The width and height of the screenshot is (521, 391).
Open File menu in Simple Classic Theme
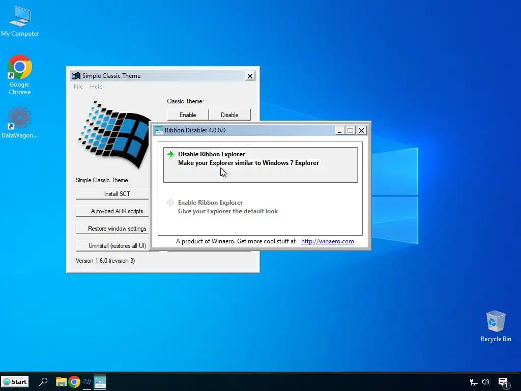click(x=78, y=87)
